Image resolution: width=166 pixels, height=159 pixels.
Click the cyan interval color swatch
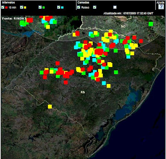(62, 7)
